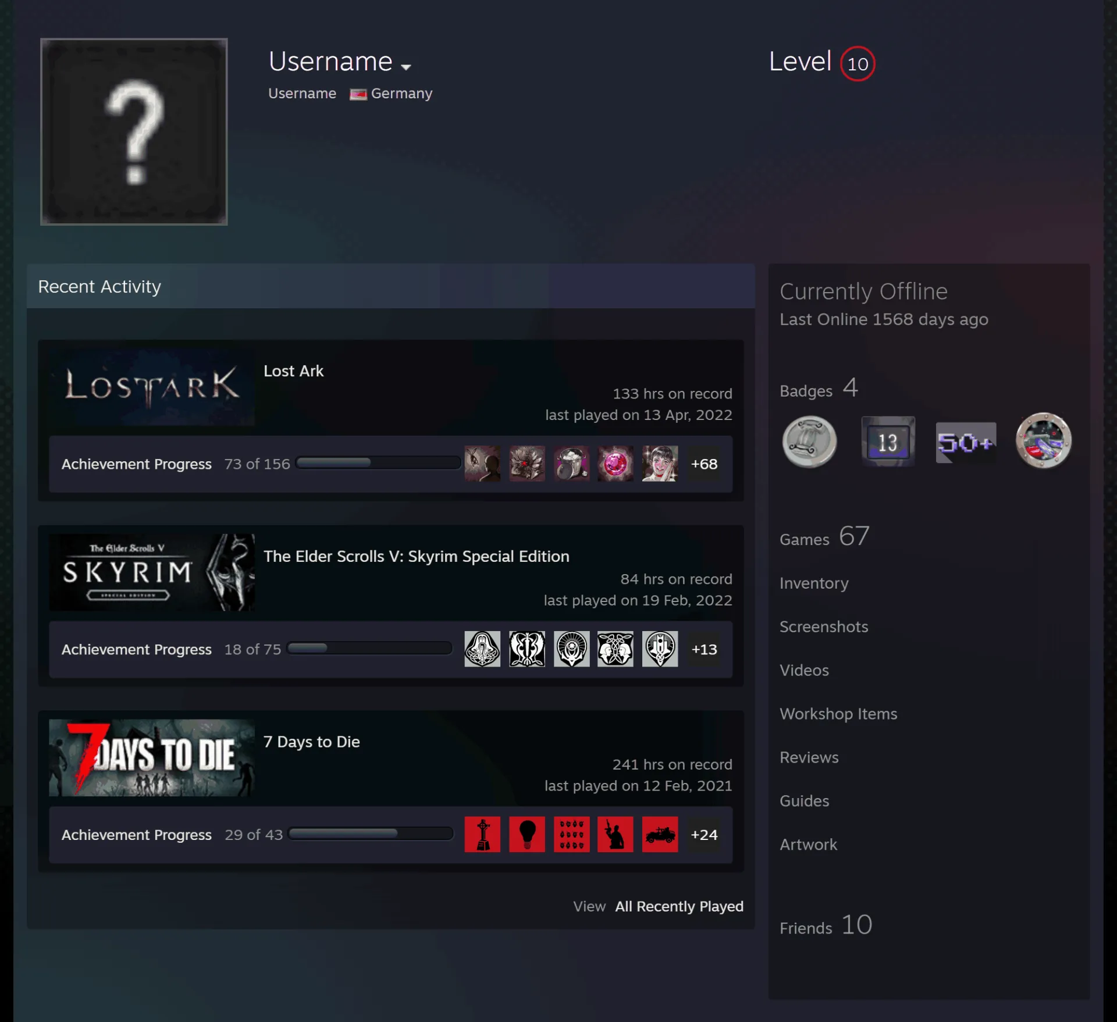The image size is (1117, 1022).
Task: Select Skyrim two faces achievement icon
Action: click(x=616, y=649)
